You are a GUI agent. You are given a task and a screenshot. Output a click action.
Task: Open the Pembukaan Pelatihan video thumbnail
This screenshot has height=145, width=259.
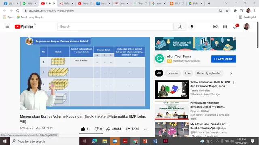(172, 110)
